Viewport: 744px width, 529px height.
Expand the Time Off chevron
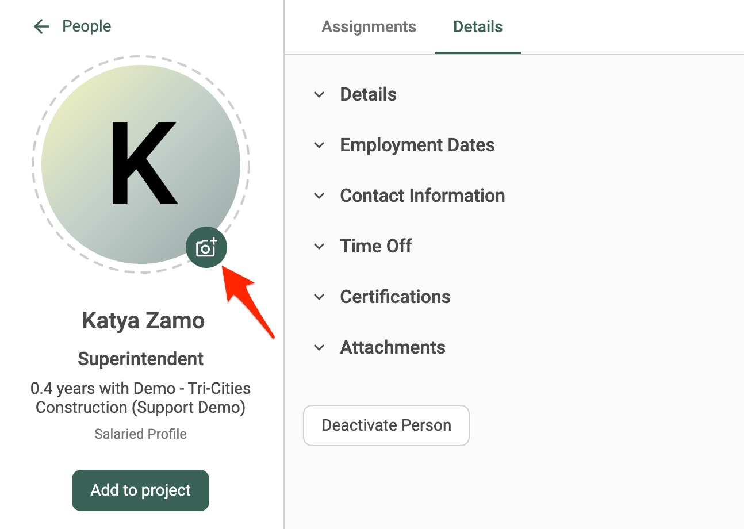[319, 246]
